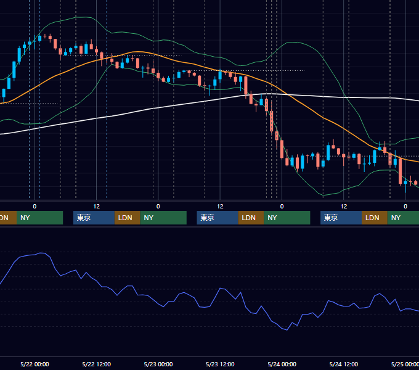
Task: Click the NY session block for 5/24
Action: pyautogui.click(x=403, y=218)
